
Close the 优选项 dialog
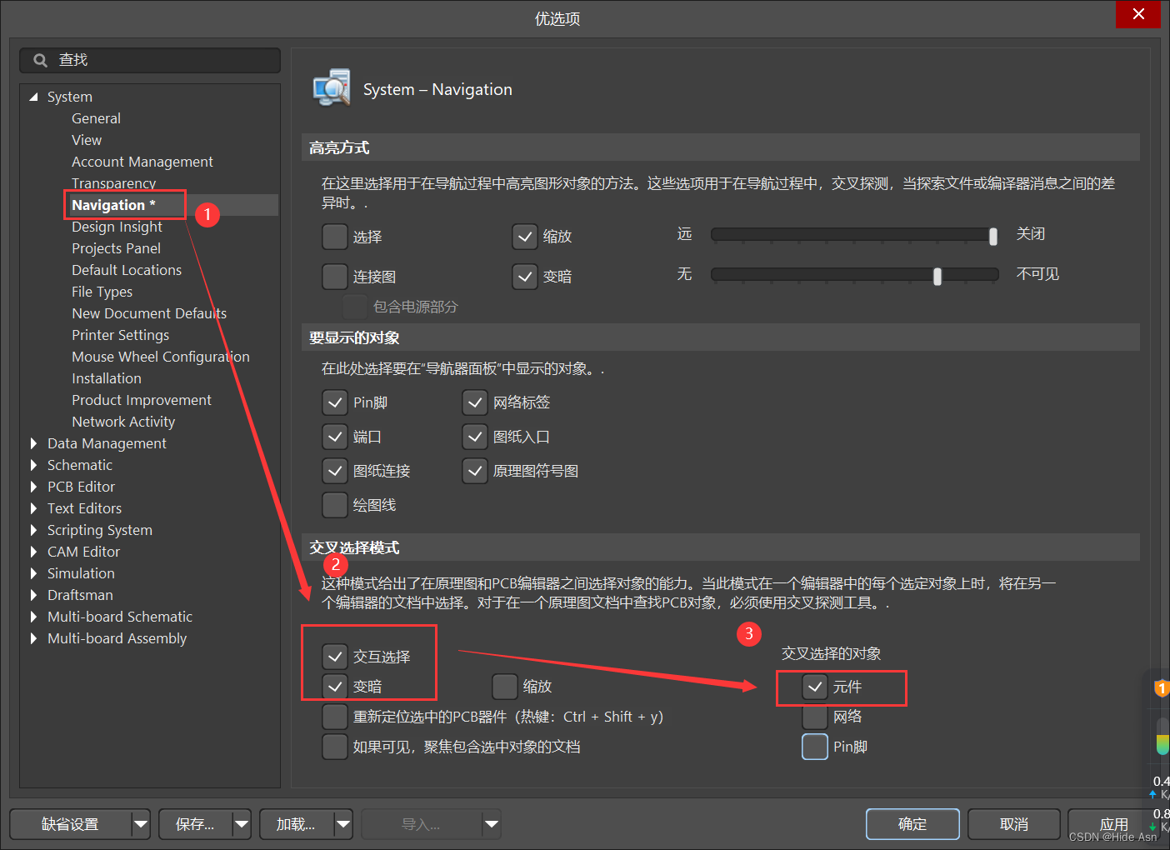click(x=1138, y=14)
